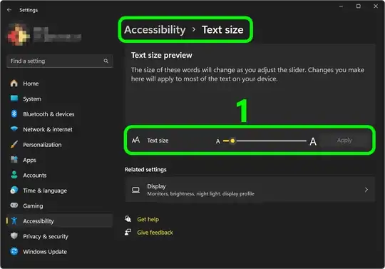
Task: Select Network & internet
Action: point(48,129)
